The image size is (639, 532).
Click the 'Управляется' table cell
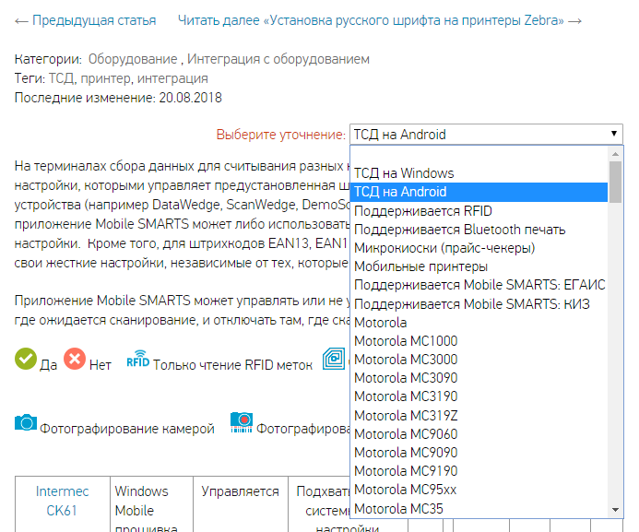[x=241, y=504]
